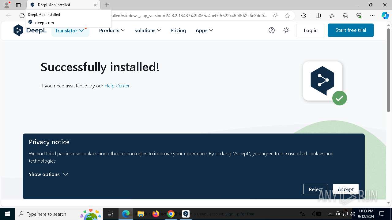This screenshot has height=220, width=392.
Task: Click the address bar URL field
Action: tap(188, 16)
